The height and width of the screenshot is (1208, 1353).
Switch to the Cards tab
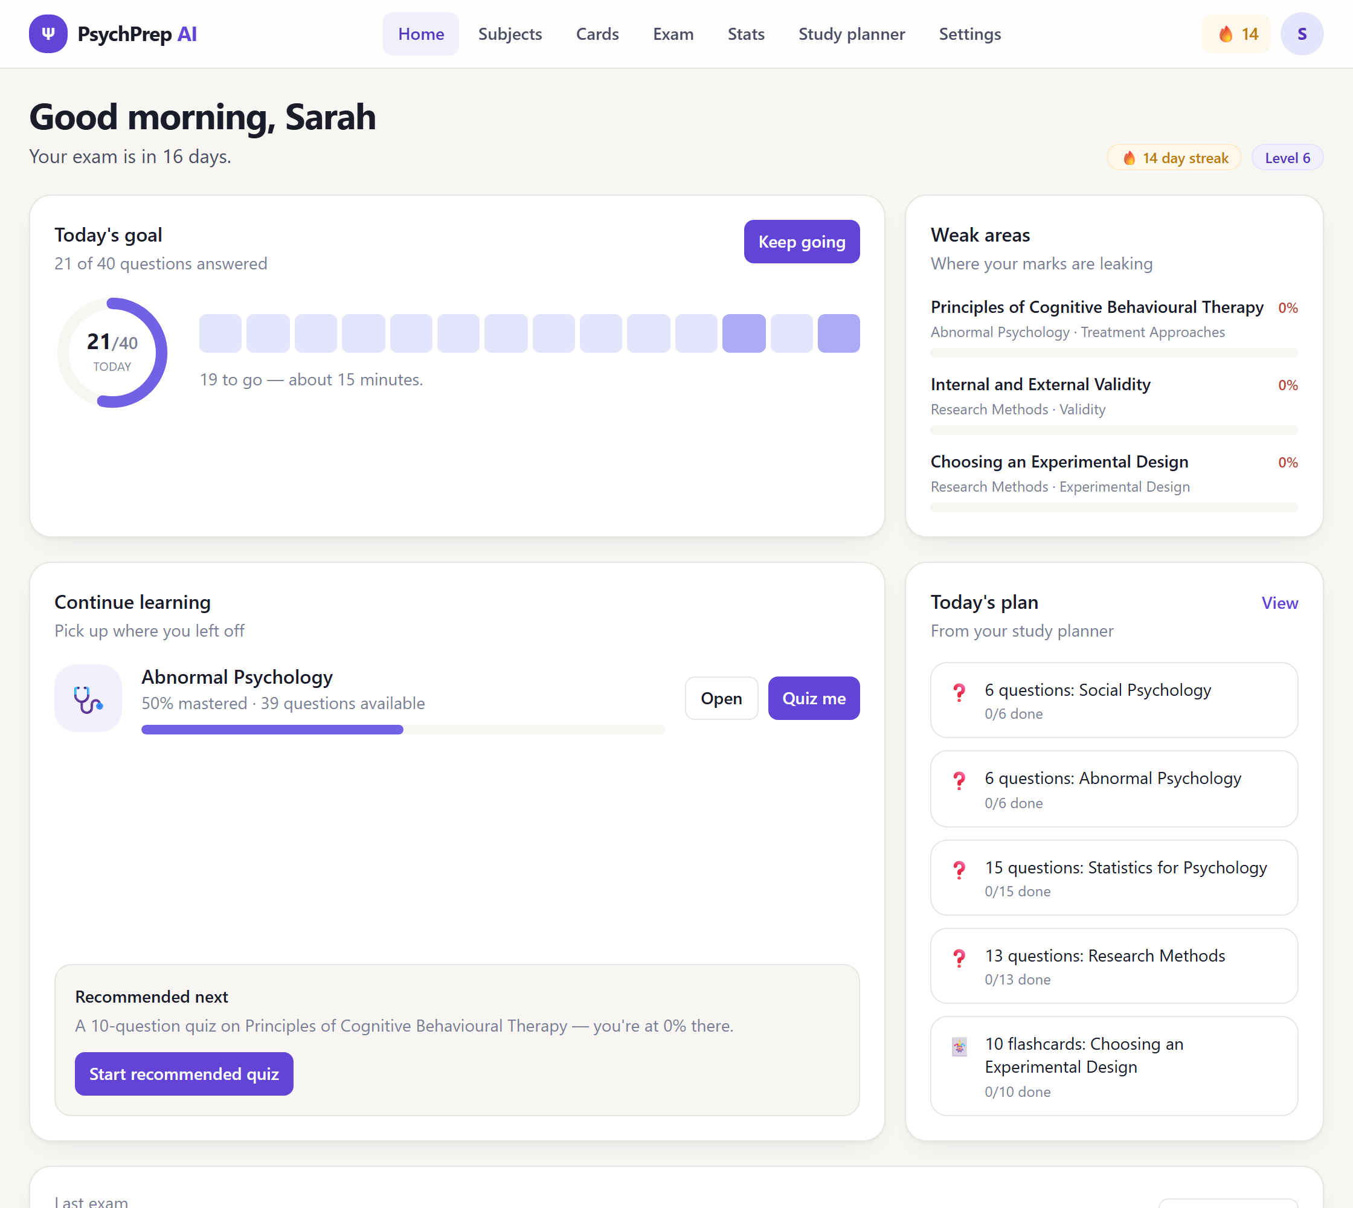pos(597,34)
